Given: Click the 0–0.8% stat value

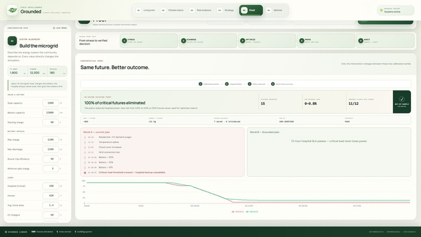Looking at the screenshot, I should pyautogui.click(x=310, y=104).
